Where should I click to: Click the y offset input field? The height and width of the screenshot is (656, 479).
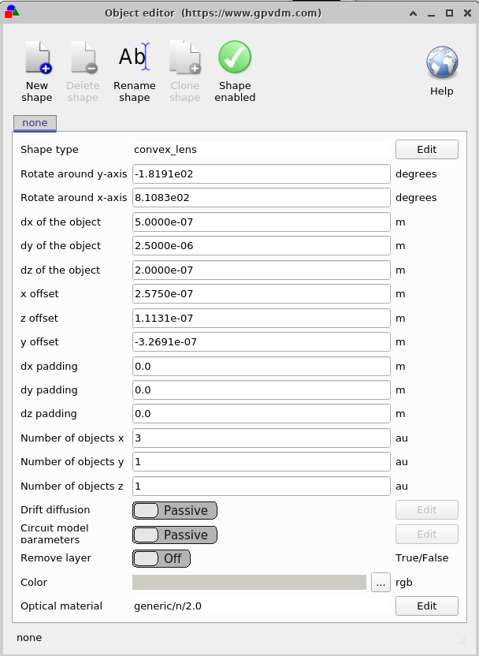262,342
